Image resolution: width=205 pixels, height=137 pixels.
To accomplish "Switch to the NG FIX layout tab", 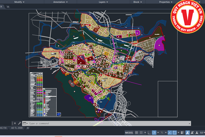I will 3,128.
